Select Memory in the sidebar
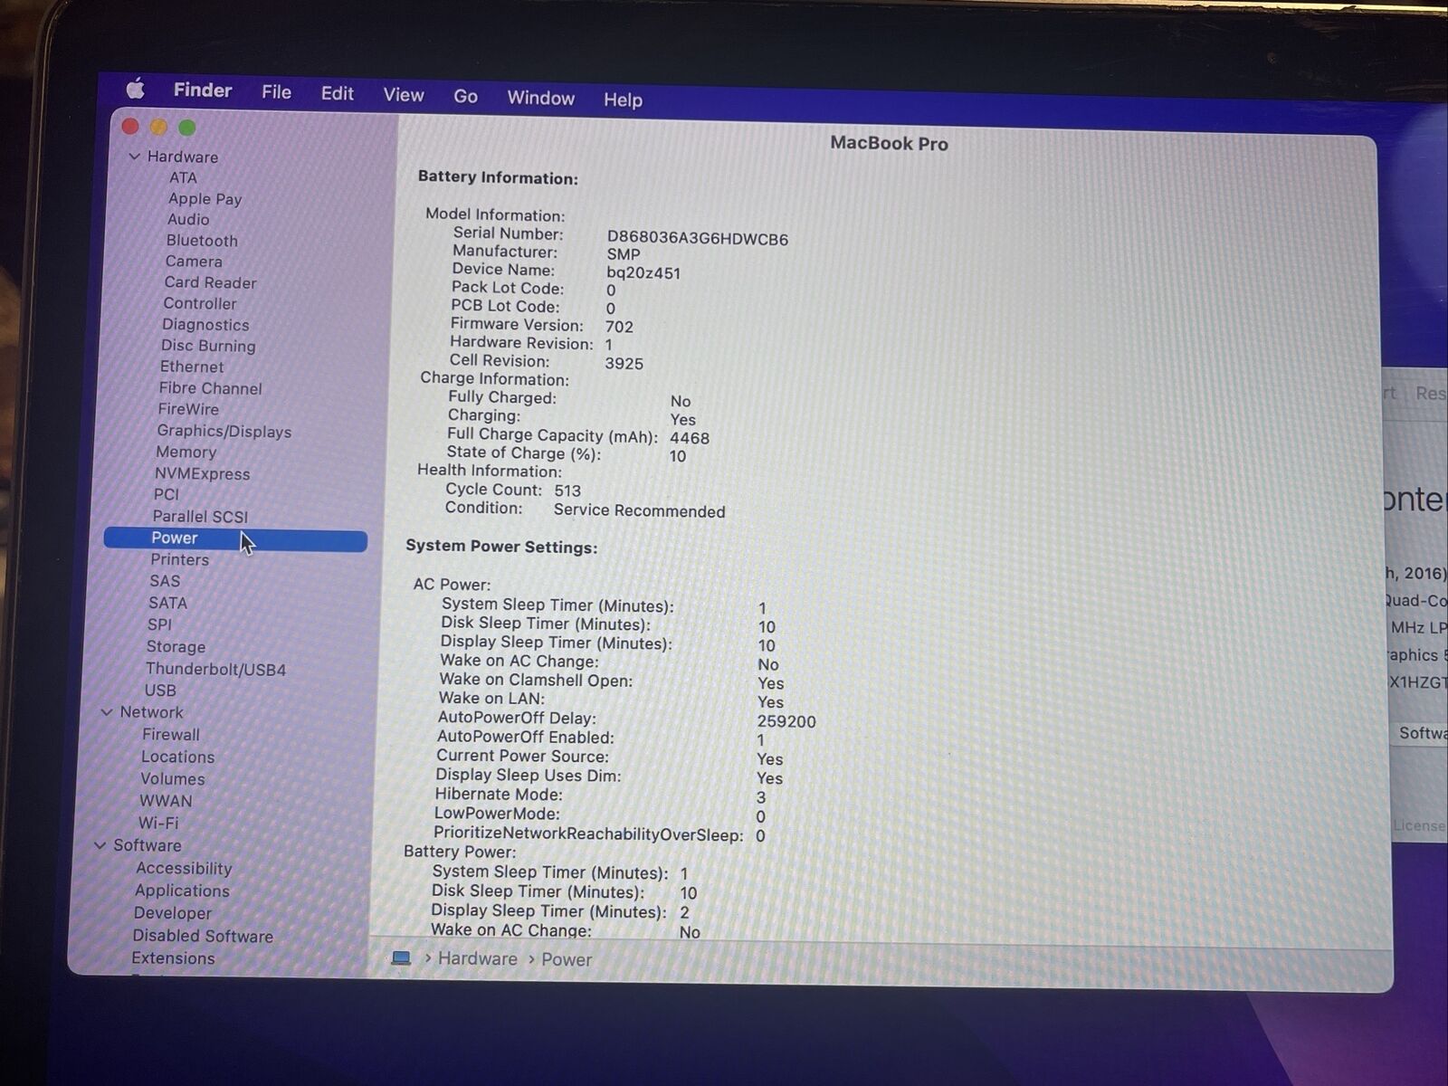The height and width of the screenshot is (1086, 1448). pos(186,452)
